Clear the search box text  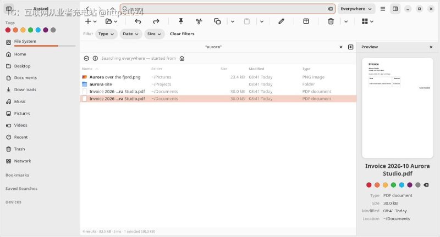(331, 9)
